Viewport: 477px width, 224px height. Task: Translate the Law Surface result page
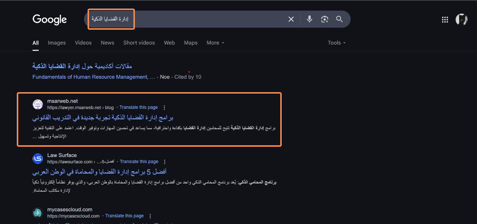pos(139,162)
